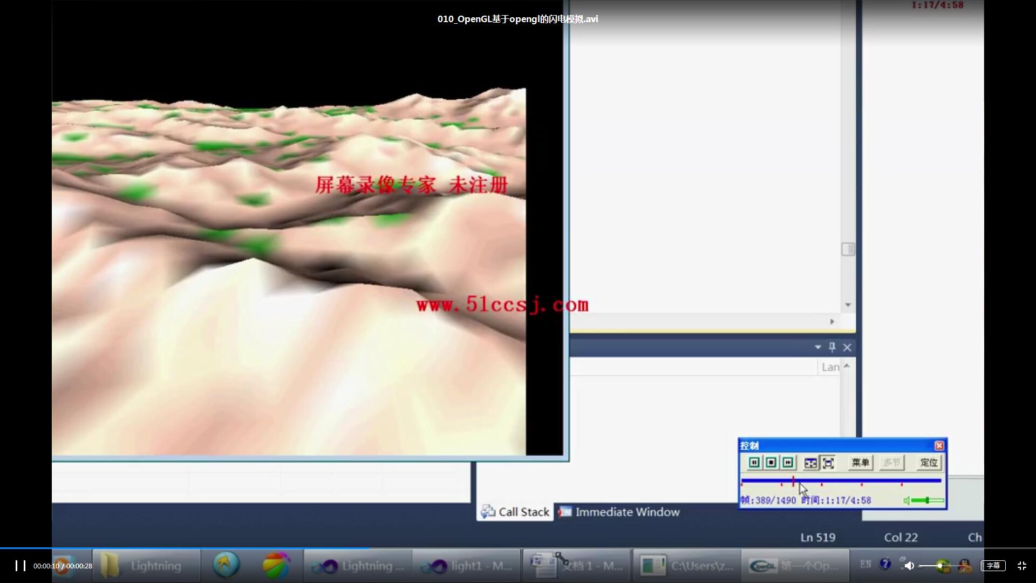Click the blue globe arrow taskbar icon
The height and width of the screenshot is (583, 1036).
226,566
